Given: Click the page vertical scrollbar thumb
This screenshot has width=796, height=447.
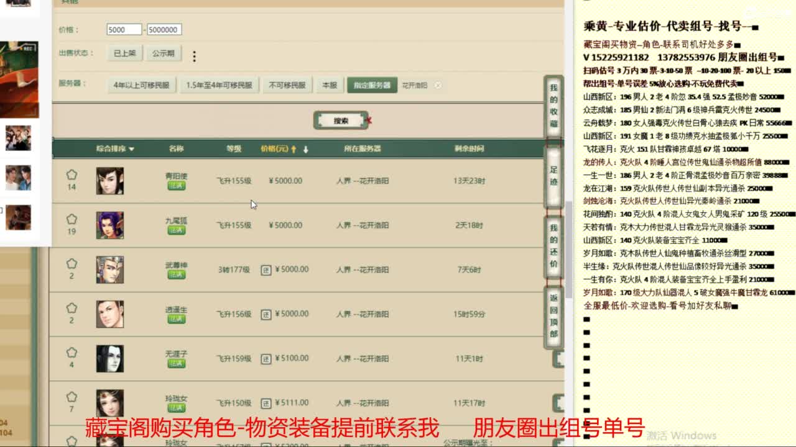Looking at the screenshot, I should [568, 248].
